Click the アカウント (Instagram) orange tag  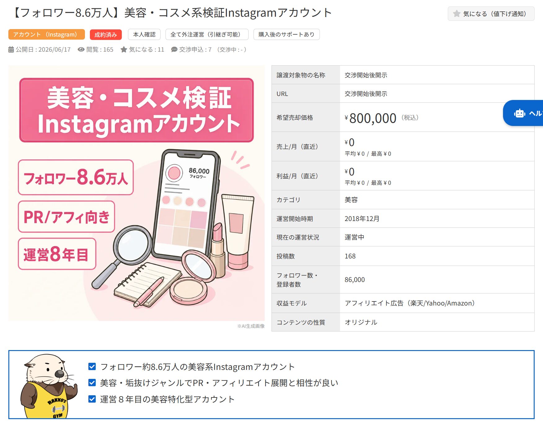click(46, 34)
